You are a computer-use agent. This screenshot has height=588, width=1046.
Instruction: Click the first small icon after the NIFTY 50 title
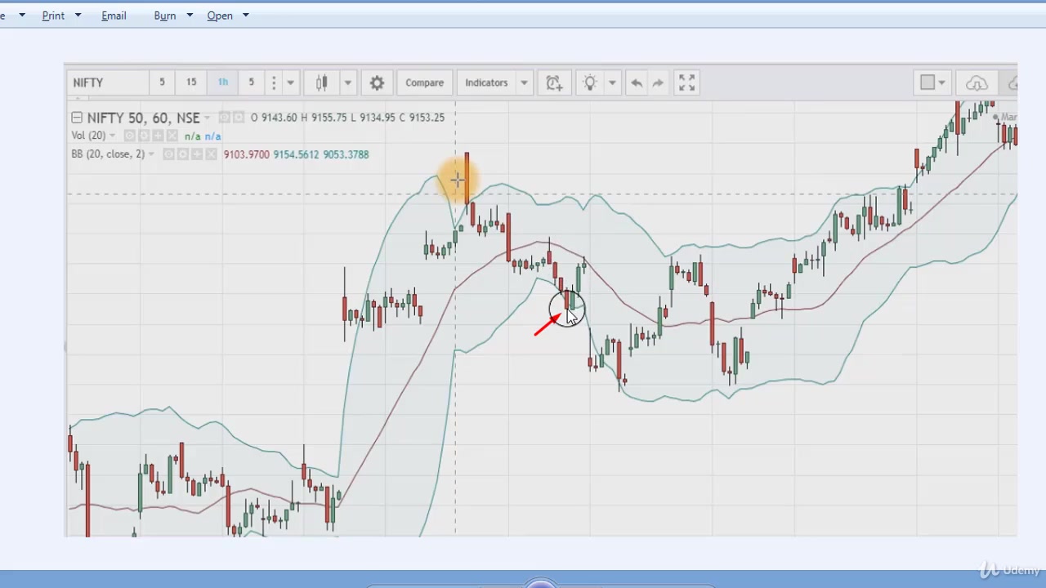point(224,118)
